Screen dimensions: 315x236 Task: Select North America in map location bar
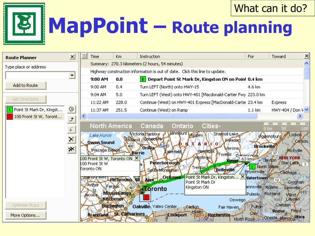[111, 126]
